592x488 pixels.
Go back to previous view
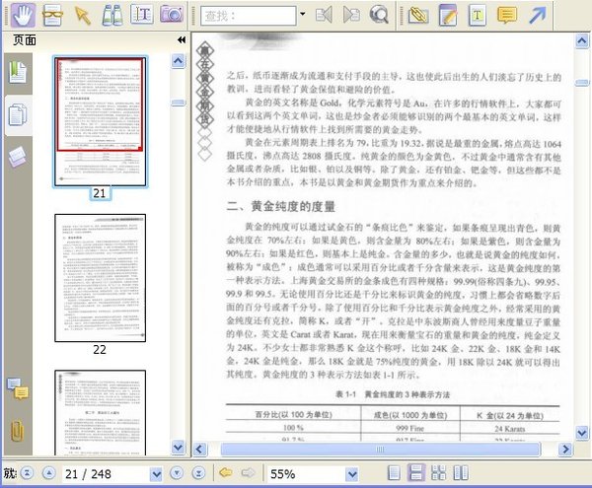[x=226, y=472]
